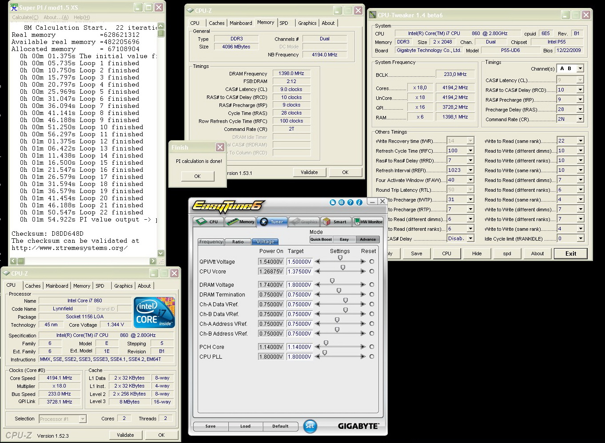The image size is (605, 443).
Task: Open the CPU chip tab in EasyTune6
Action: 208,221
